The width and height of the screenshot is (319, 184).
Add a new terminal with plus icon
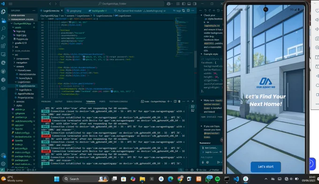pos(168,101)
